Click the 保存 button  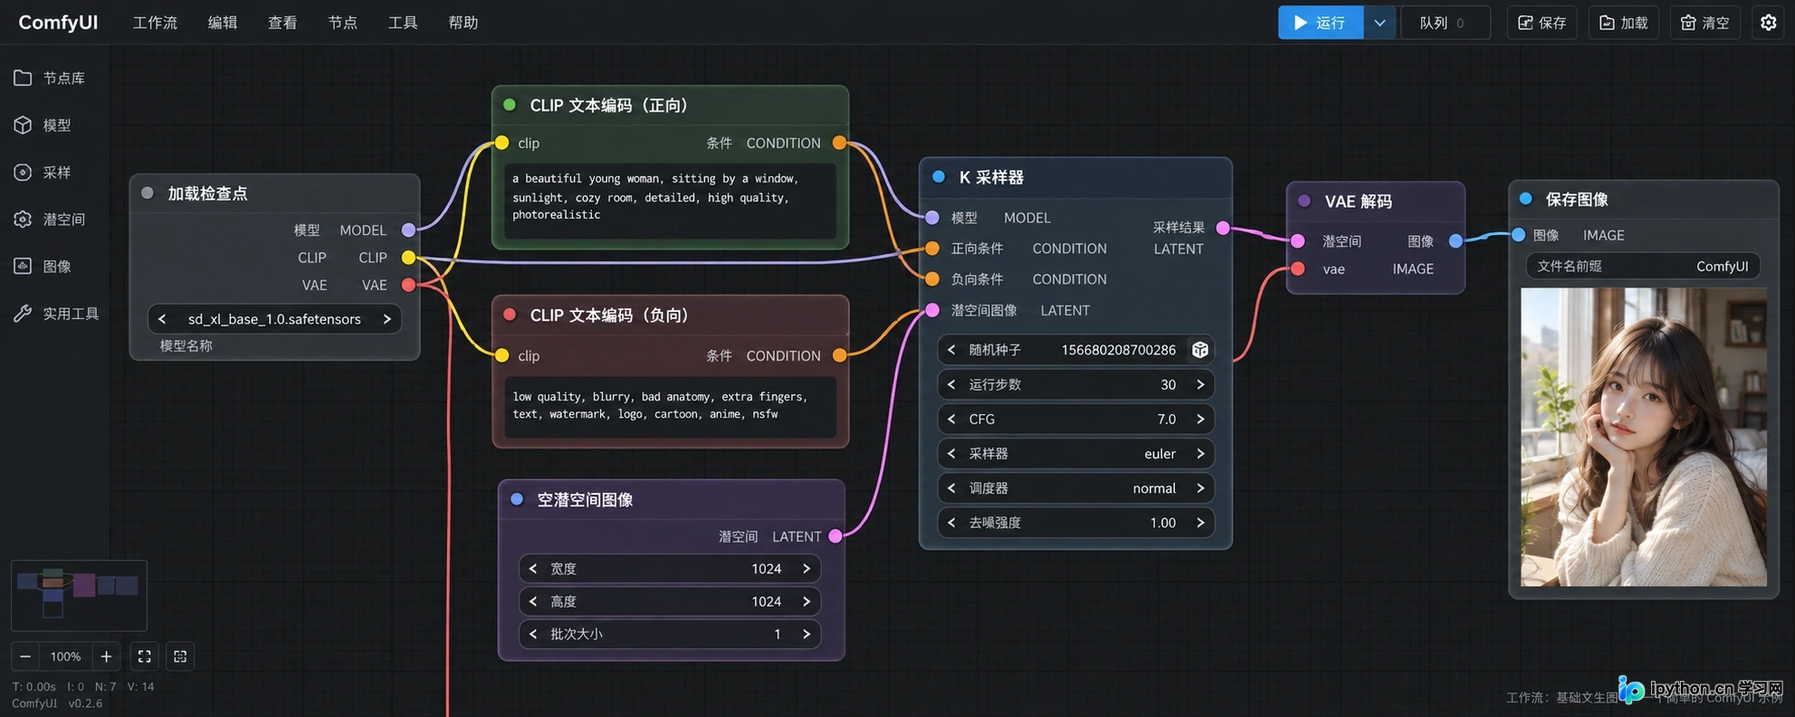click(x=1542, y=23)
